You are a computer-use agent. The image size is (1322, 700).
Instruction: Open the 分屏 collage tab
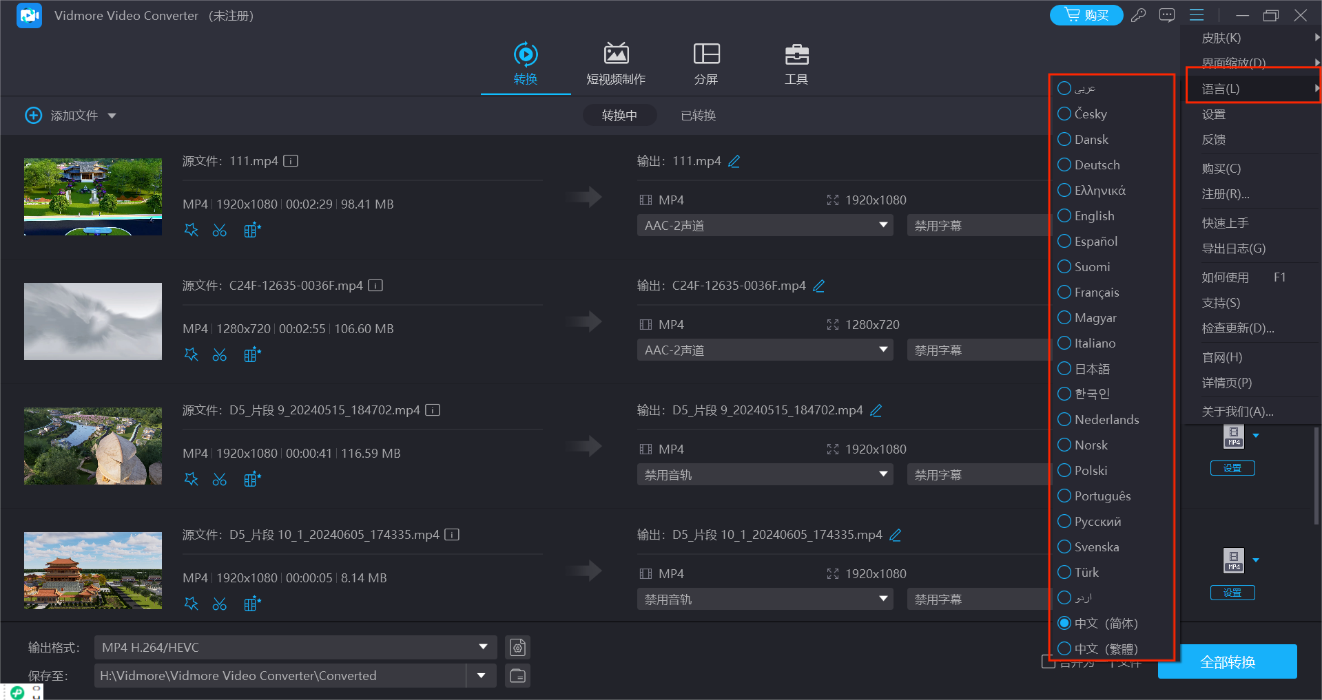tap(706, 64)
